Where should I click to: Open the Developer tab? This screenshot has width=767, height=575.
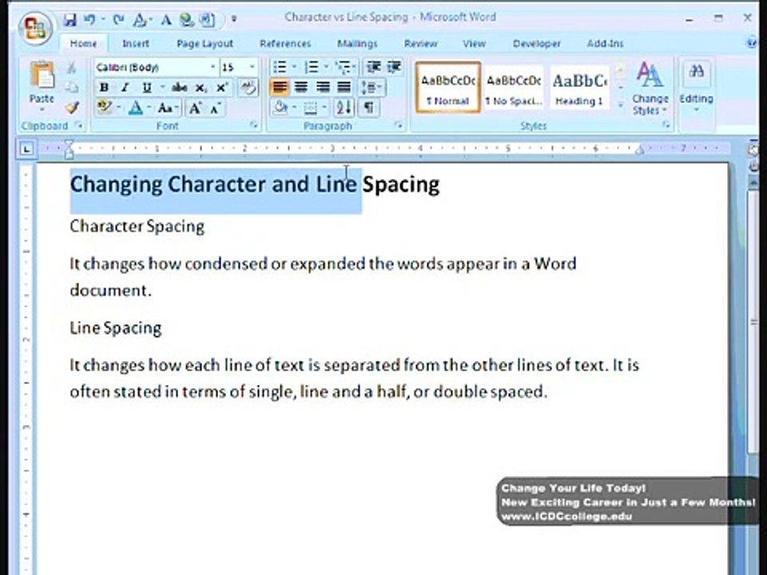tap(537, 44)
